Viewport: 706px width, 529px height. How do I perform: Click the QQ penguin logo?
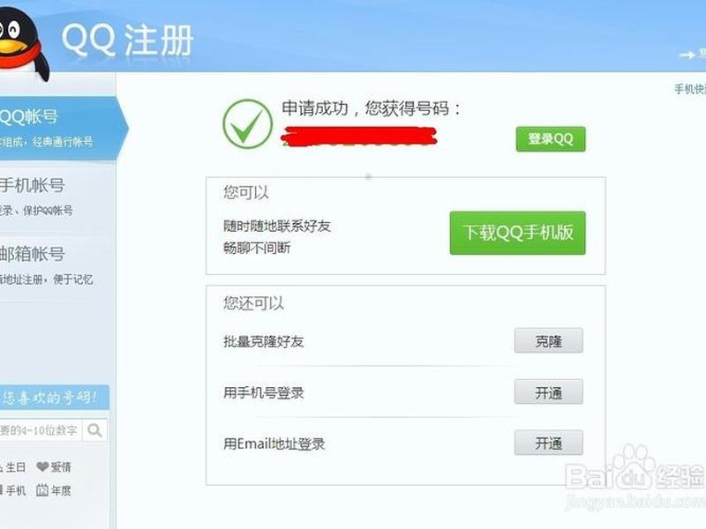pyautogui.click(x=23, y=42)
